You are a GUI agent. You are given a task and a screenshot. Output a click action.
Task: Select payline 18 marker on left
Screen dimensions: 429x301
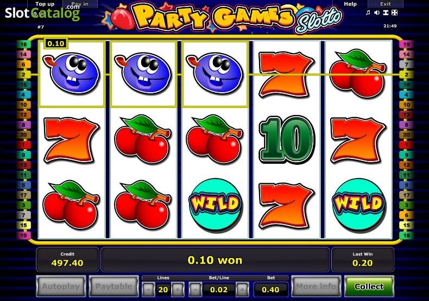23,44
